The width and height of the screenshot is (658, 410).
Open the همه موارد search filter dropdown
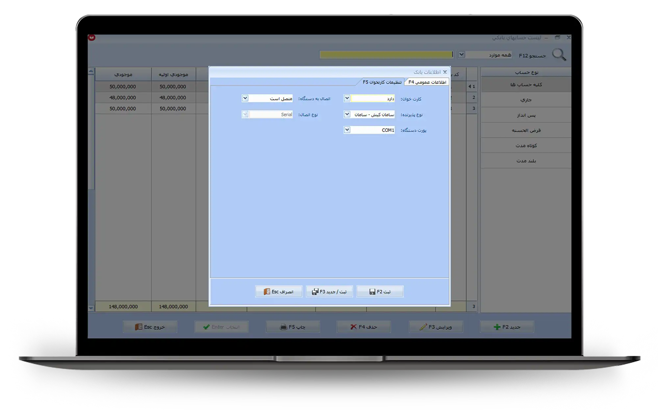click(x=461, y=55)
